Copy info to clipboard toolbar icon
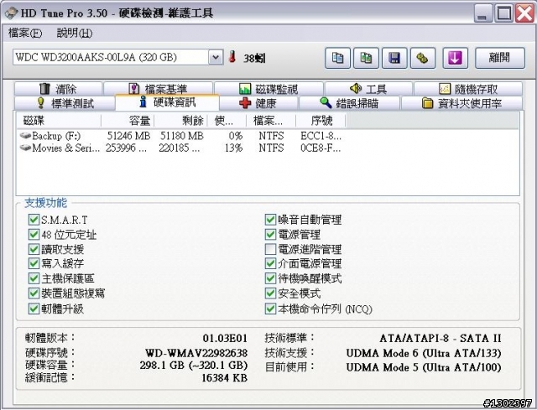This screenshot has height=410, width=537. pos(337,58)
